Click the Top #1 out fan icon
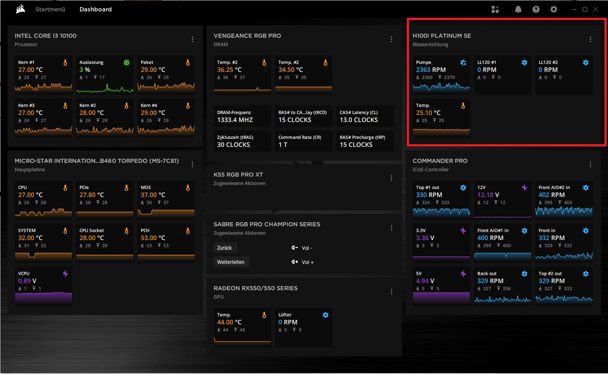The height and width of the screenshot is (374, 608). tap(463, 188)
